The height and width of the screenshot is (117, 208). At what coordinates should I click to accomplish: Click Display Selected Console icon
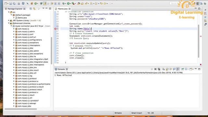click(x=186, y=69)
